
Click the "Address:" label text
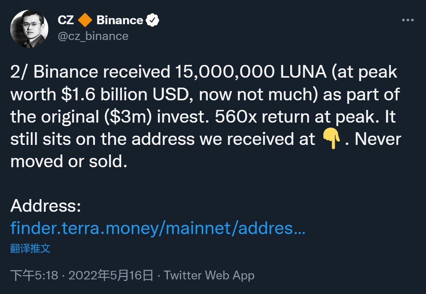(45, 206)
